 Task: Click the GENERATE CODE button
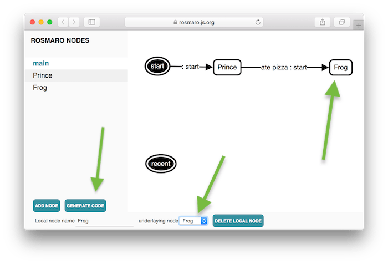[x=85, y=206]
